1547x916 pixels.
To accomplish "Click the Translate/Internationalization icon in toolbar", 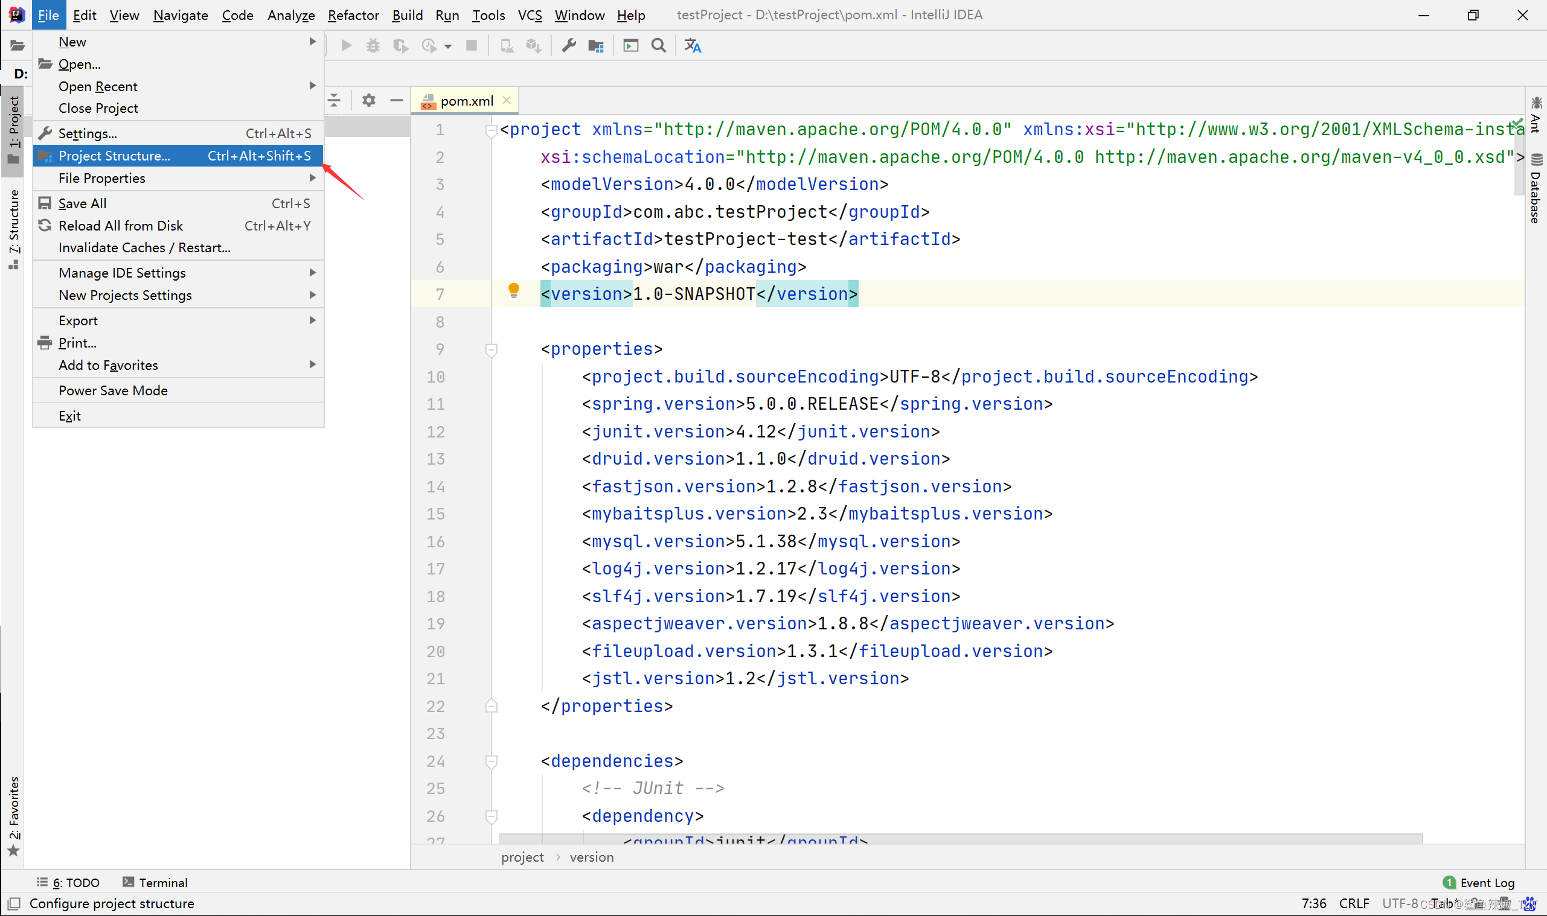I will tap(694, 45).
